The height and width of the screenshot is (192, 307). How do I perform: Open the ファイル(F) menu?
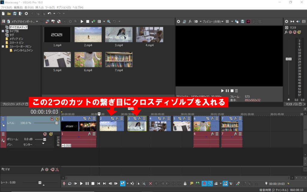coord(6,7)
